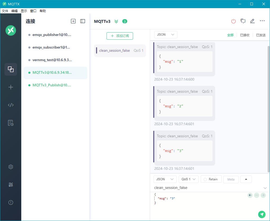Open the 编辑 menu
The image size is (270, 221).
tap(14, 11)
